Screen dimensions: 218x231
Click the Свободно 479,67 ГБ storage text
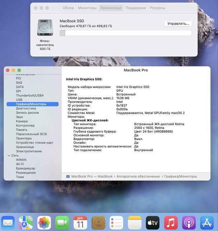(86, 26)
